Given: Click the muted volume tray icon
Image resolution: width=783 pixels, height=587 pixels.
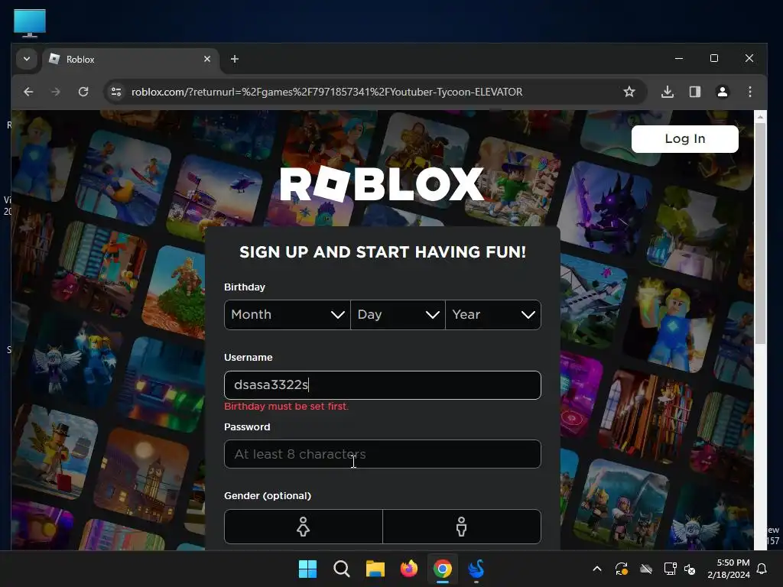Looking at the screenshot, I should [x=690, y=569].
